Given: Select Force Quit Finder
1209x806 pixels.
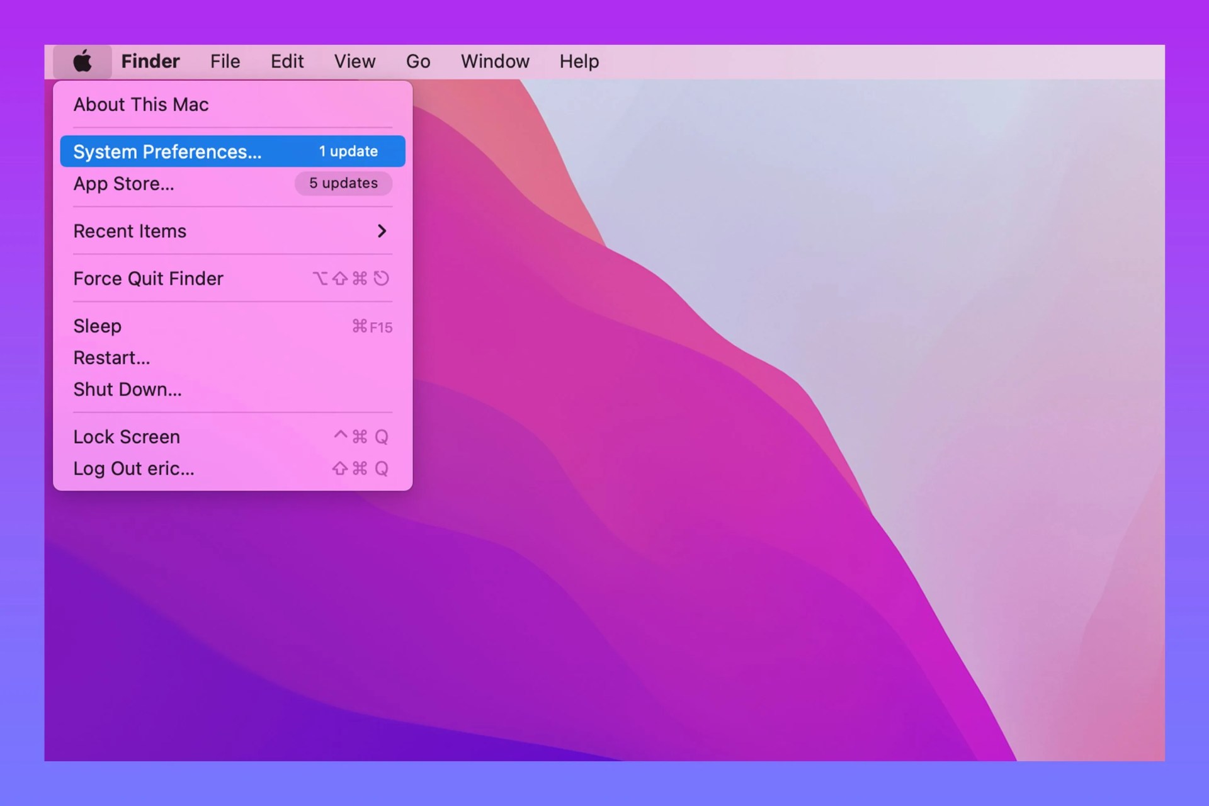Looking at the screenshot, I should point(232,278).
